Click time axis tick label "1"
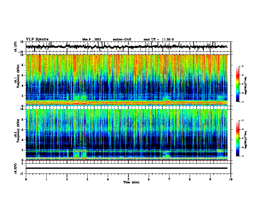 click(46, 179)
